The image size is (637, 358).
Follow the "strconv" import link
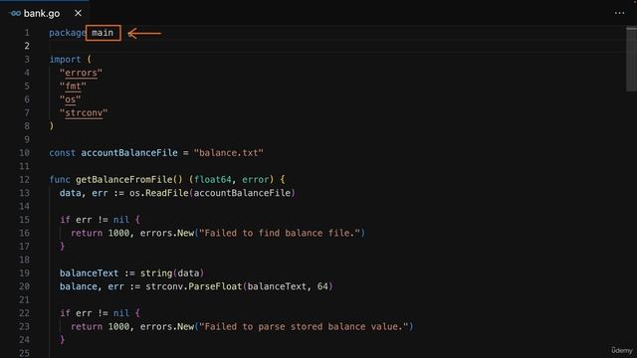click(x=84, y=113)
